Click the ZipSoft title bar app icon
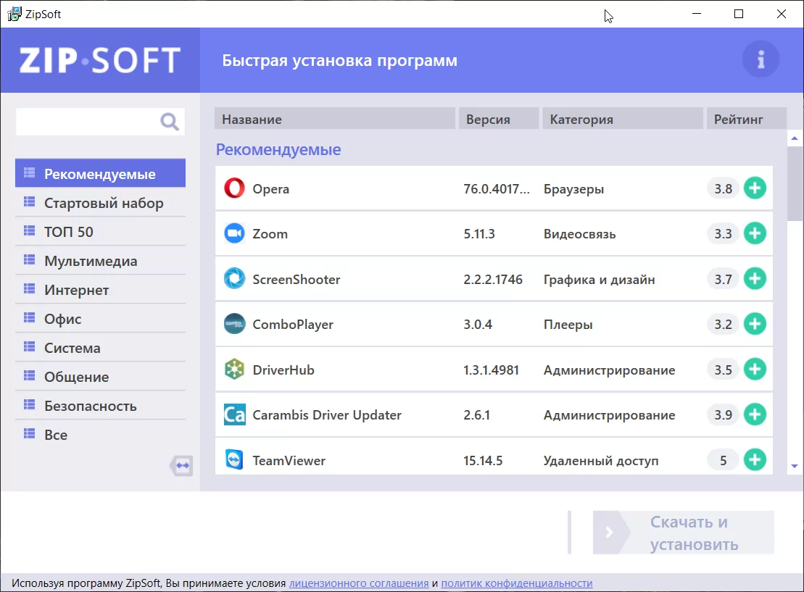This screenshot has height=592, width=804. click(x=14, y=14)
